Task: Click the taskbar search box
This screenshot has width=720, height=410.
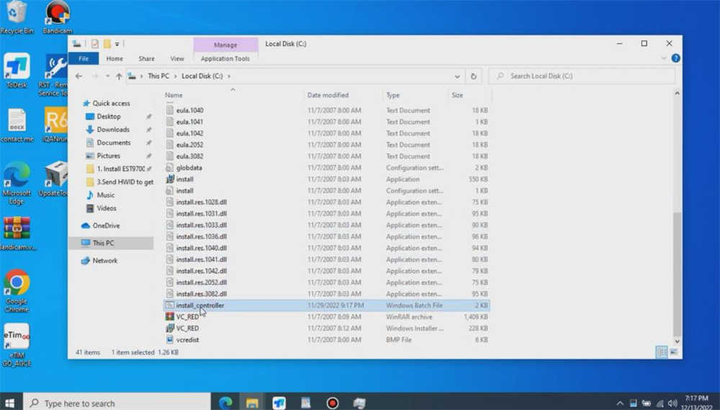Action: (117, 403)
